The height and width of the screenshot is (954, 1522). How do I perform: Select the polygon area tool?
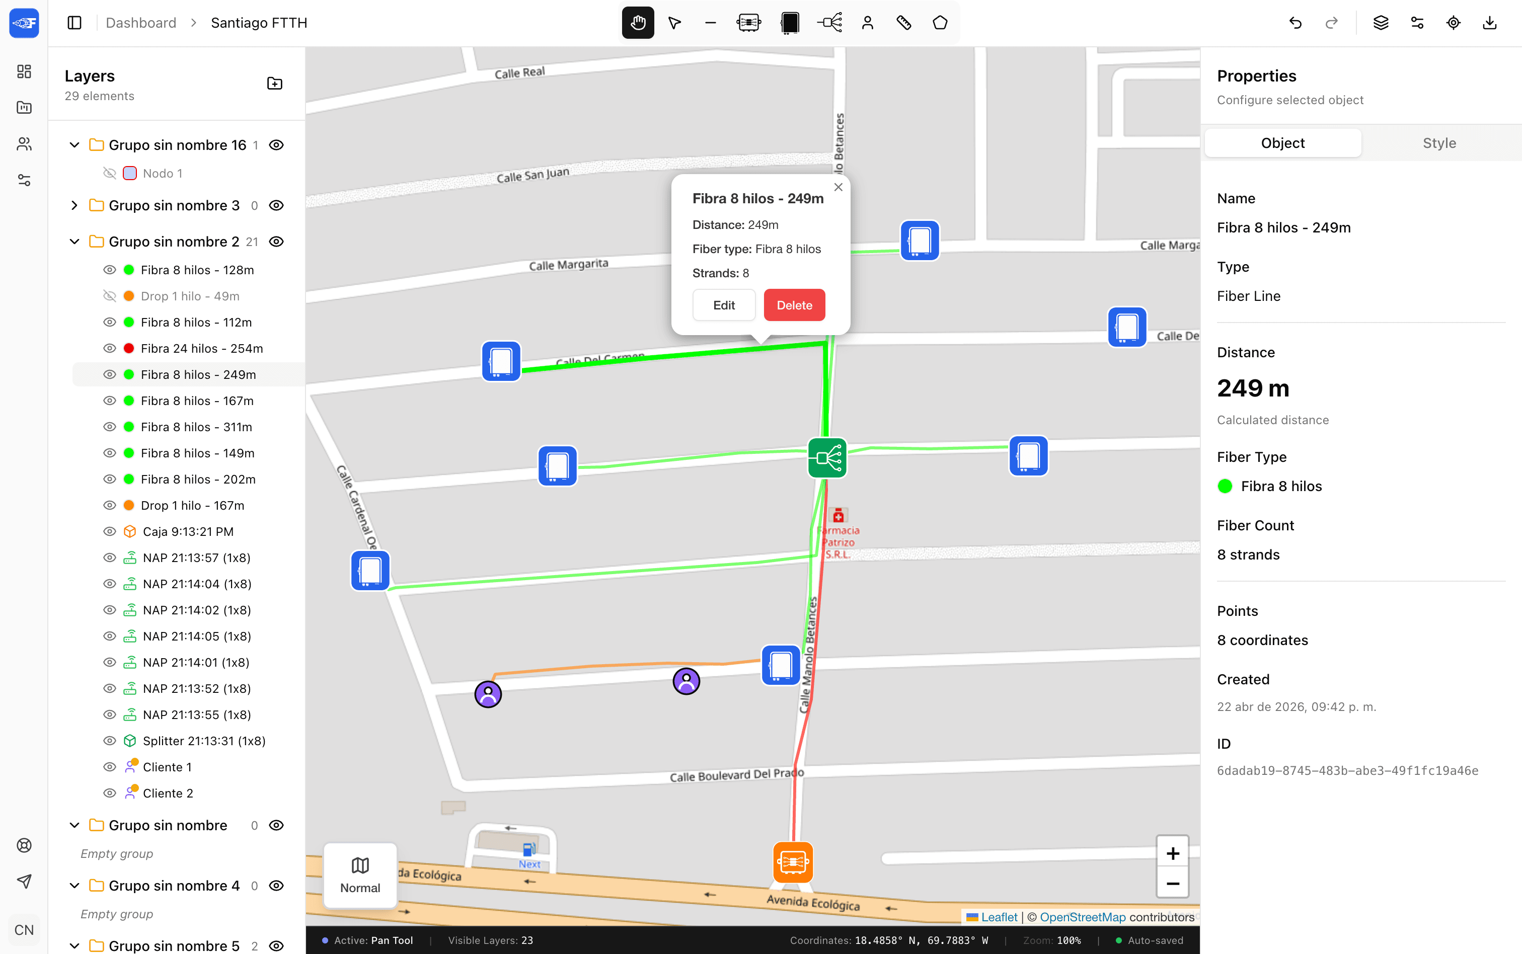[x=940, y=23]
